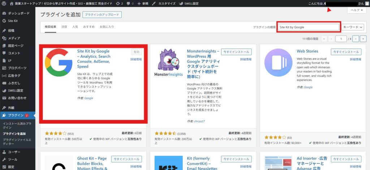The width and height of the screenshot is (370, 170).
Task: Click the Site Kit by Google logo thumbnail
Action: coord(59,63)
